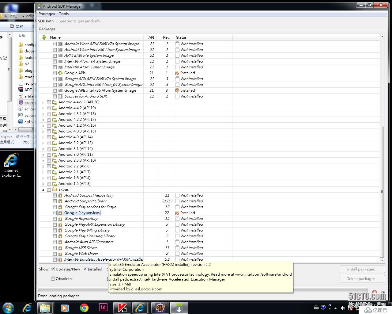Collapse the Extras tree node
Image resolution: width=392 pixels, height=314 pixels.
43,190
